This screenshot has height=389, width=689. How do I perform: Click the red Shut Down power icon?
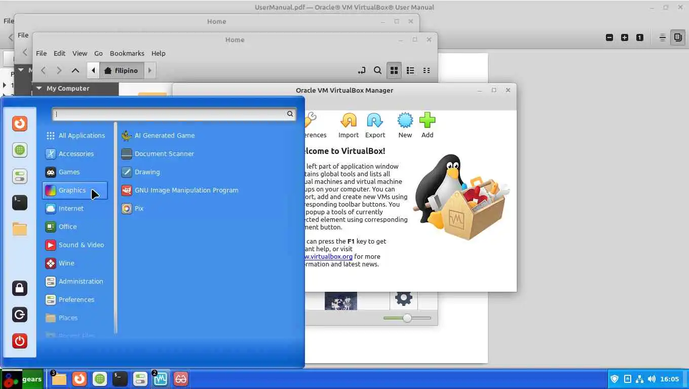click(20, 341)
